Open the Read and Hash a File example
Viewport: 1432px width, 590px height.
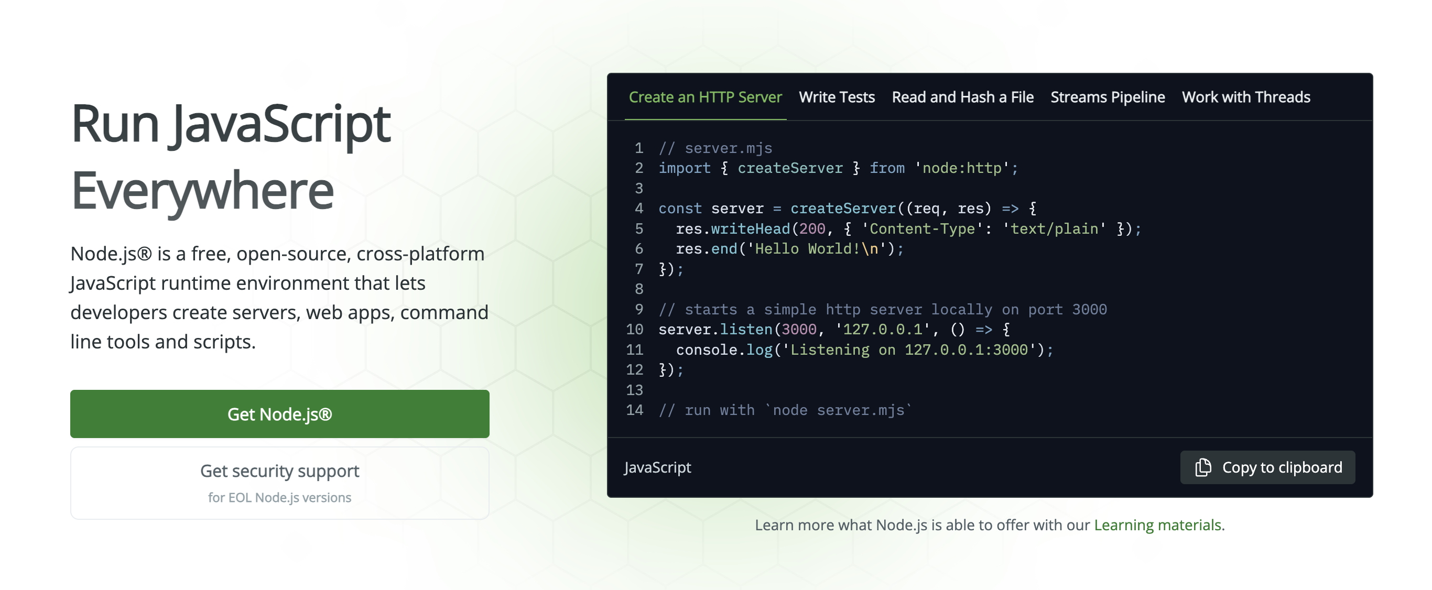(x=963, y=97)
